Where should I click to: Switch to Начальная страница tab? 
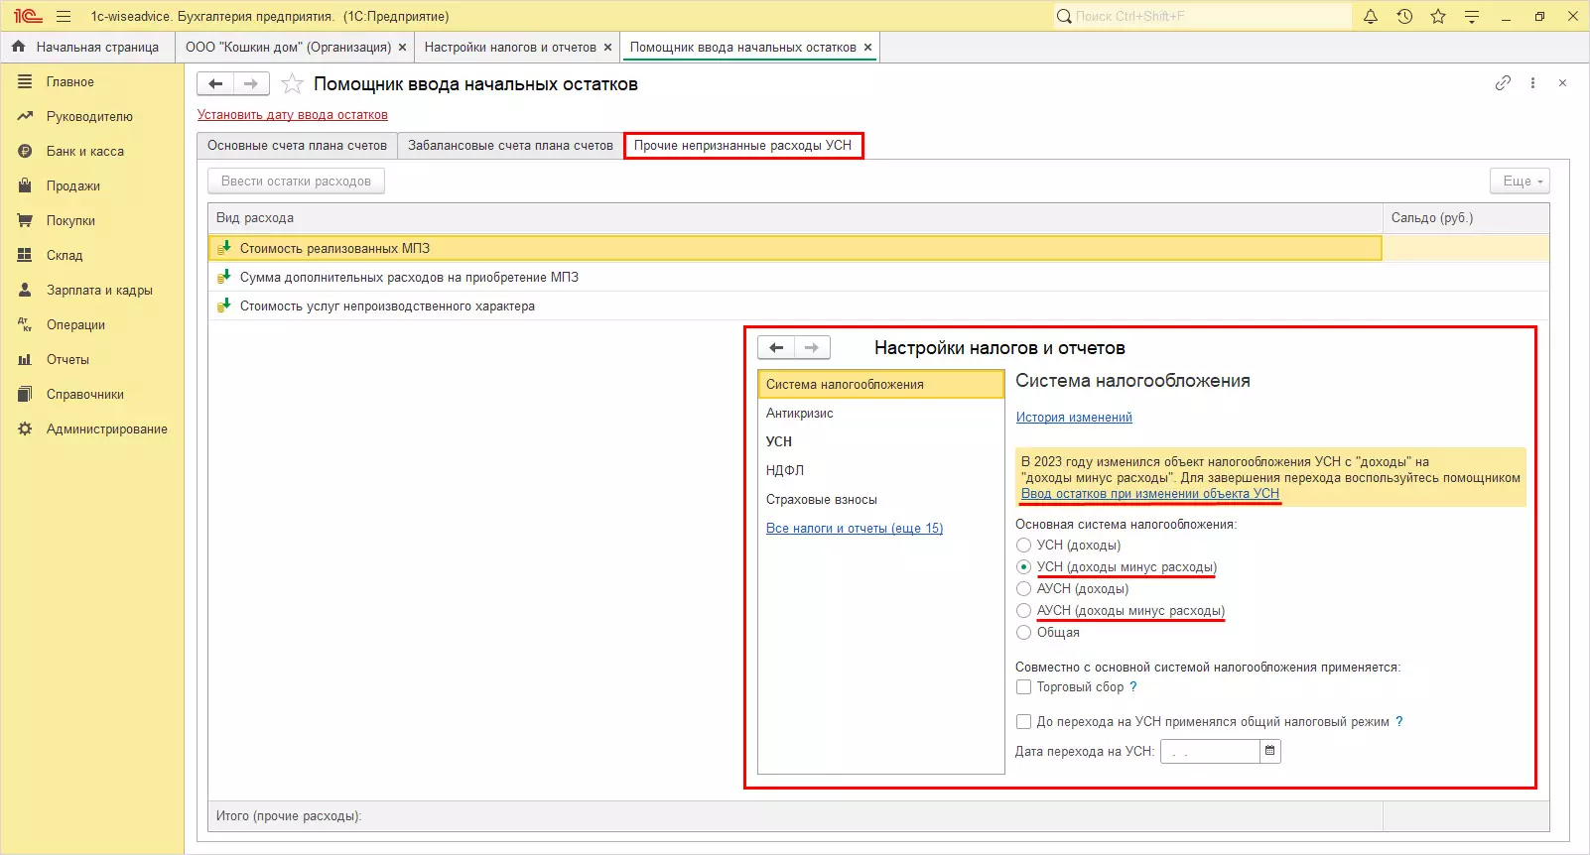pyautogui.click(x=87, y=47)
